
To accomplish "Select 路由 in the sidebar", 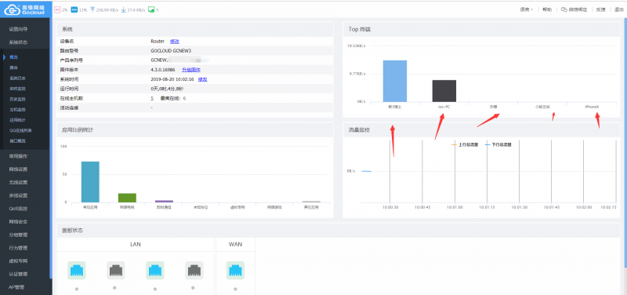I will (x=14, y=67).
